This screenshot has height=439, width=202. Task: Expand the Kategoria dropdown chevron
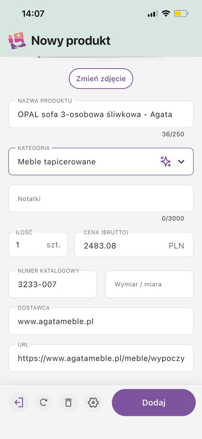pyautogui.click(x=182, y=162)
